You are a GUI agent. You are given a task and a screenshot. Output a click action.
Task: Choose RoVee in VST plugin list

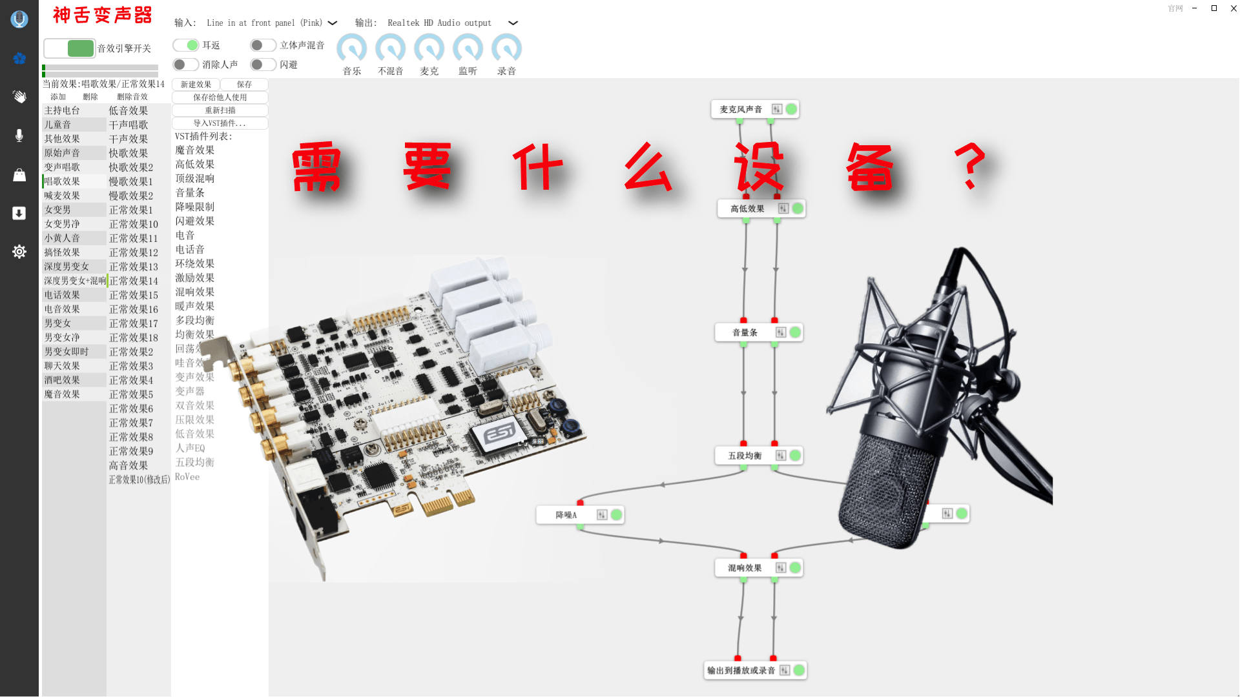(x=187, y=477)
